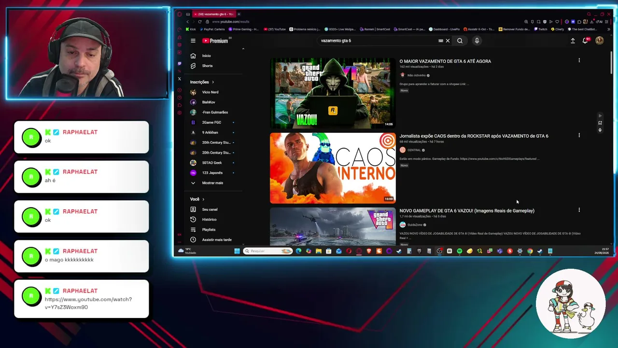
Task: Open File Explorer from the taskbar
Action: coord(319,251)
